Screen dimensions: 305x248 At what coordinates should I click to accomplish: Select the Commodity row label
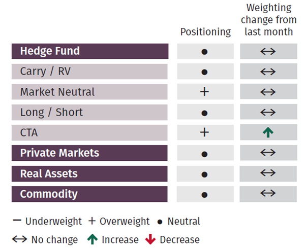[x=49, y=194]
